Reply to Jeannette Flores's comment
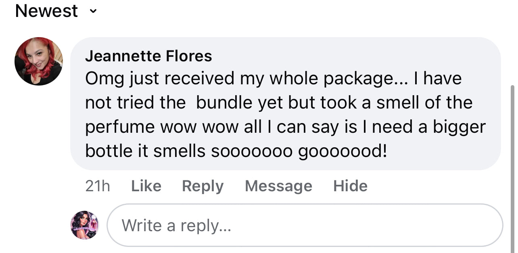518x253 pixels. [x=203, y=186]
